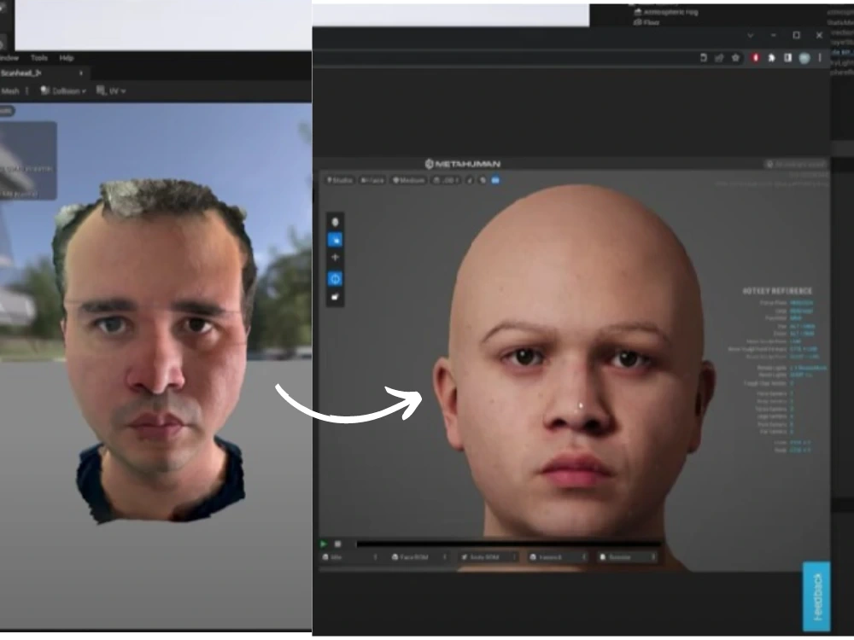Stop the MetaHuman animation preview
This screenshot has width=854, height=640.
coord(337,544)
